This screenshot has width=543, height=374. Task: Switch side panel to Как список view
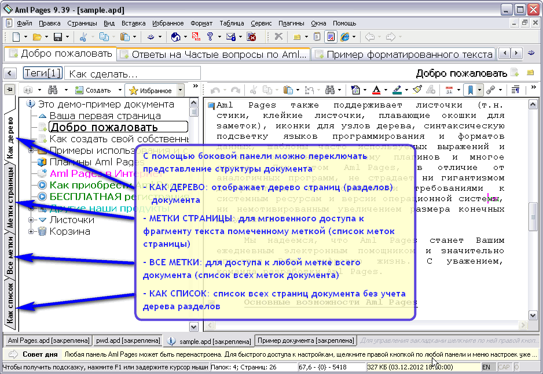pyautogui.click(x=10, y=303)
